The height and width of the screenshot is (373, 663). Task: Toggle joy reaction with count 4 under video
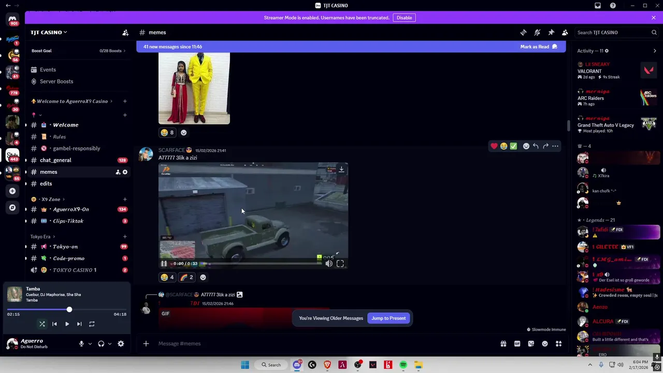coord(167,277)
